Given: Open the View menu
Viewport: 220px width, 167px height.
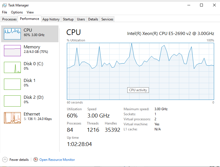Looking at the screenshot, I should point(30,12).
